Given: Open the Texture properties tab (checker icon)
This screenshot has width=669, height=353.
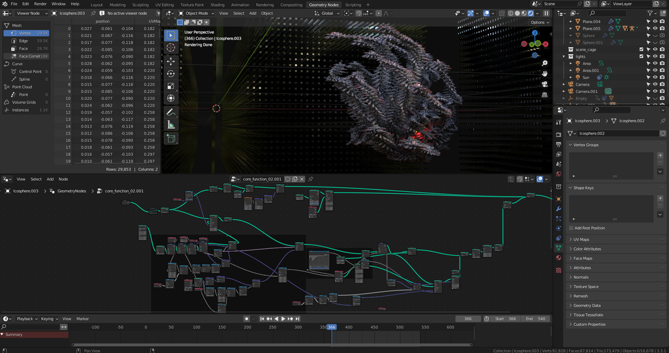Looking at the screenshot, I should [x=558, y=270].
